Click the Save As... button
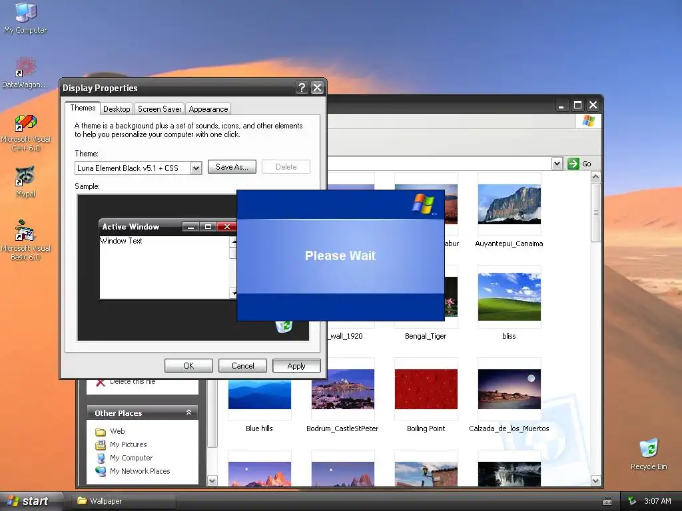Viewport: 682px width, 511px height. tap(232, 167)
